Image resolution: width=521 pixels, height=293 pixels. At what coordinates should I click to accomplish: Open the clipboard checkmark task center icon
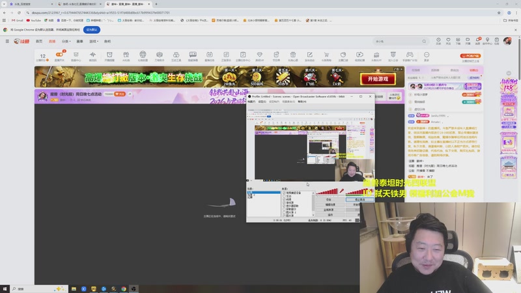(x=243, y=55)
